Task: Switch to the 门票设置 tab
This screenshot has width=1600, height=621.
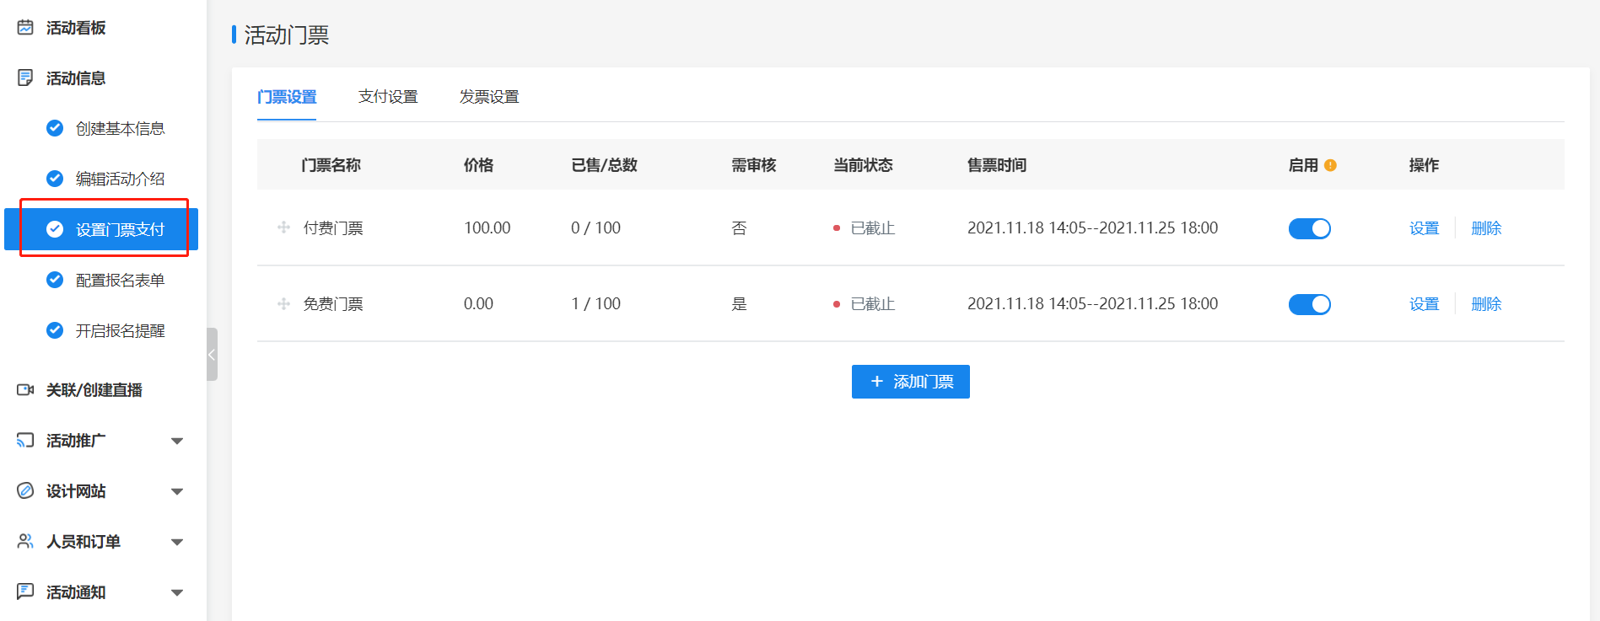Action: tap(287, 97)
